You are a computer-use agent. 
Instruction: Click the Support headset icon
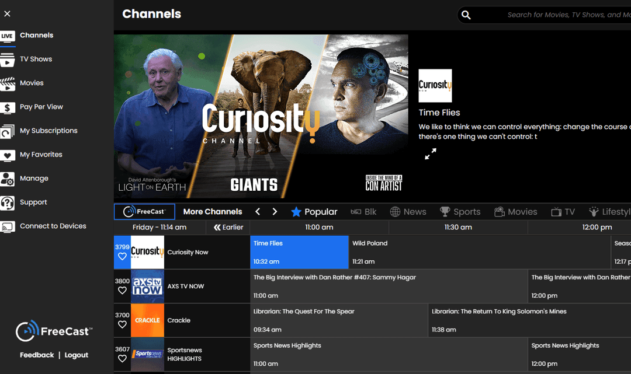pyautogui.click(x=7, y=202)
